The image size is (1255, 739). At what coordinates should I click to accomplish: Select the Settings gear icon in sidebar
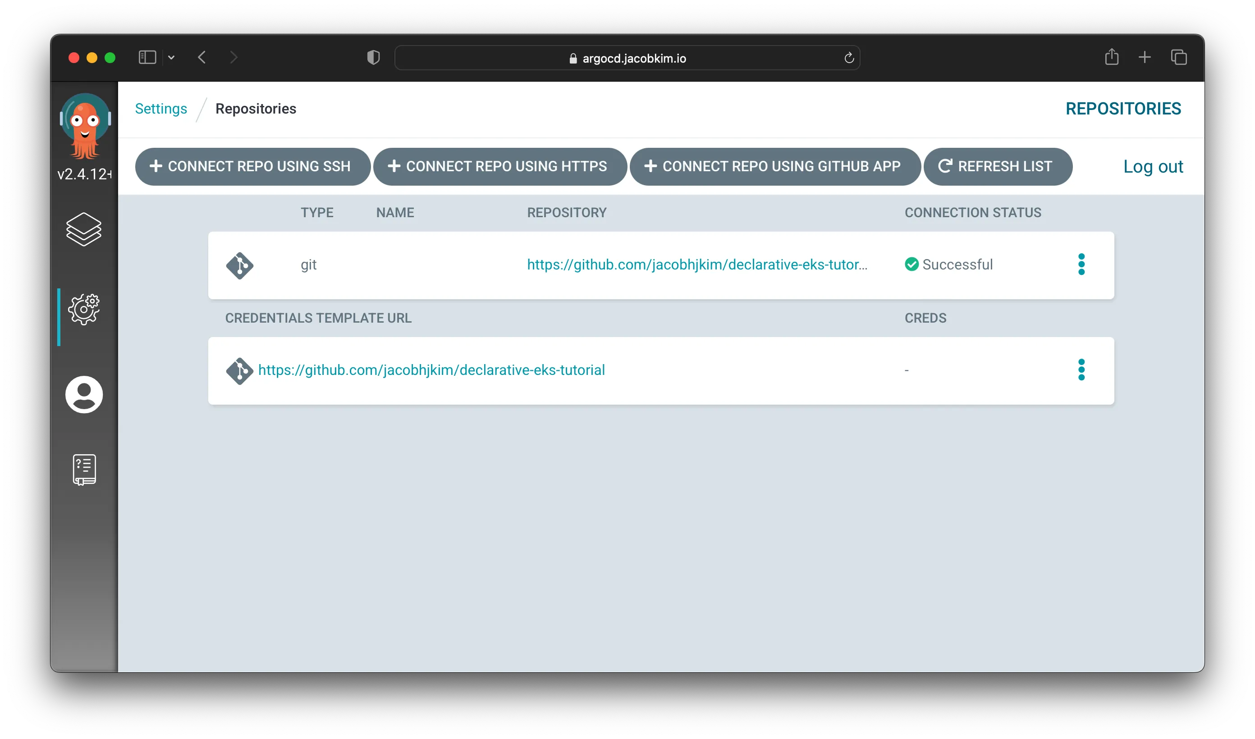click(84, 309)
